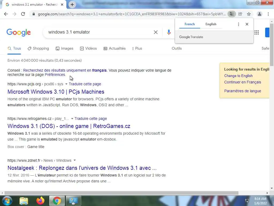The image size is (274, 206).
Task: Reload the Google search page
Action: click(23, 14)
